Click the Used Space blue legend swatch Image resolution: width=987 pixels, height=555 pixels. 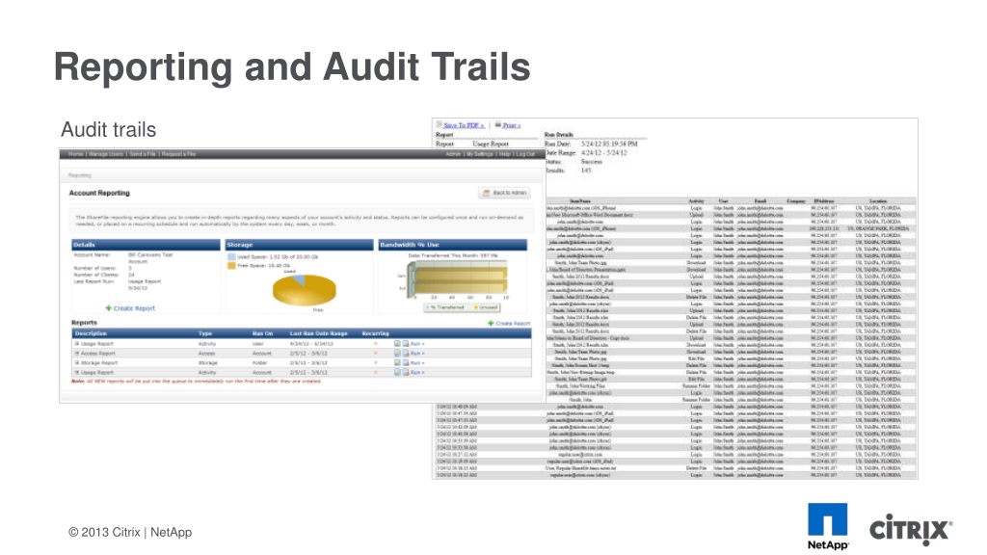[231, 256]
